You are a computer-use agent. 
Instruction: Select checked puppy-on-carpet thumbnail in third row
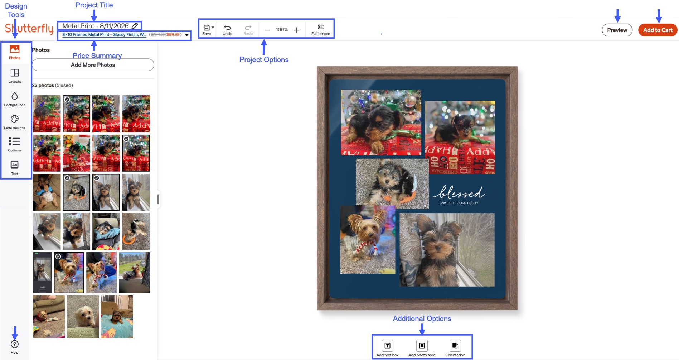click(77, 192)
